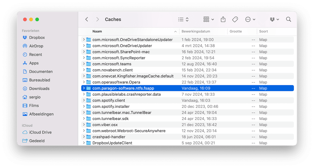Click the date 14 nov 2024, 20:23

(199, 76)
